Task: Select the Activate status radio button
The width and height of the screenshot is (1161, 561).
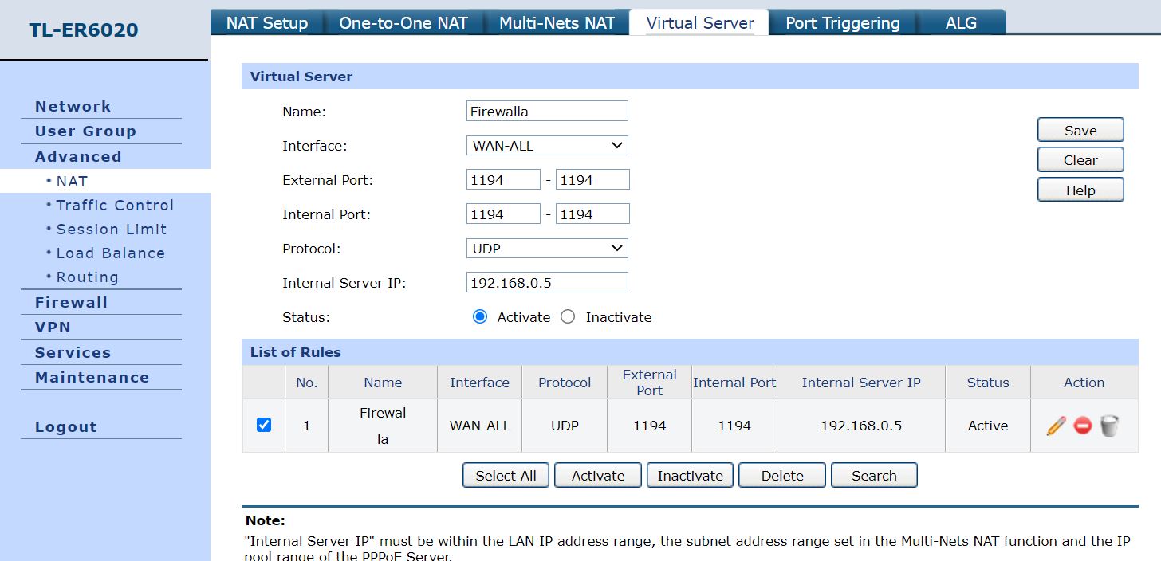Action: pyautogui.click(x=480, y=317)
